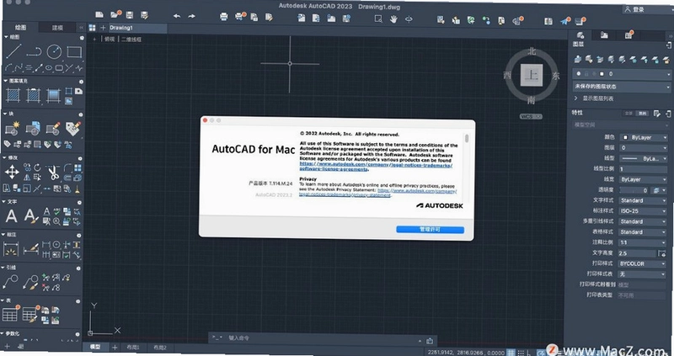Collapse the 图案填充 hatch panel section
The image size is (674, 356).
click(x=6, y=81)
